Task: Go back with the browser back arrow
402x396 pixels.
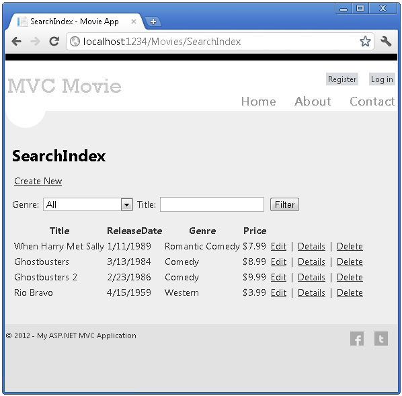Action: click(x=16, y=41)
